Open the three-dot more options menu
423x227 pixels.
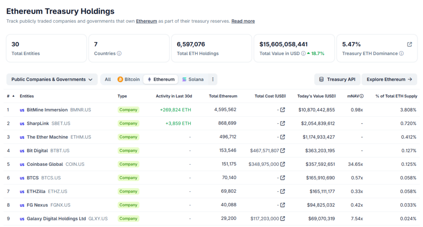click(x=213, y=79)
